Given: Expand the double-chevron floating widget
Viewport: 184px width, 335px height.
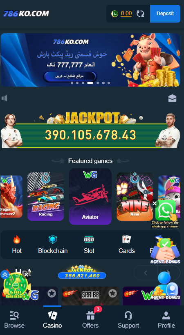Looking at the screenshot, I should click(4, 275).
